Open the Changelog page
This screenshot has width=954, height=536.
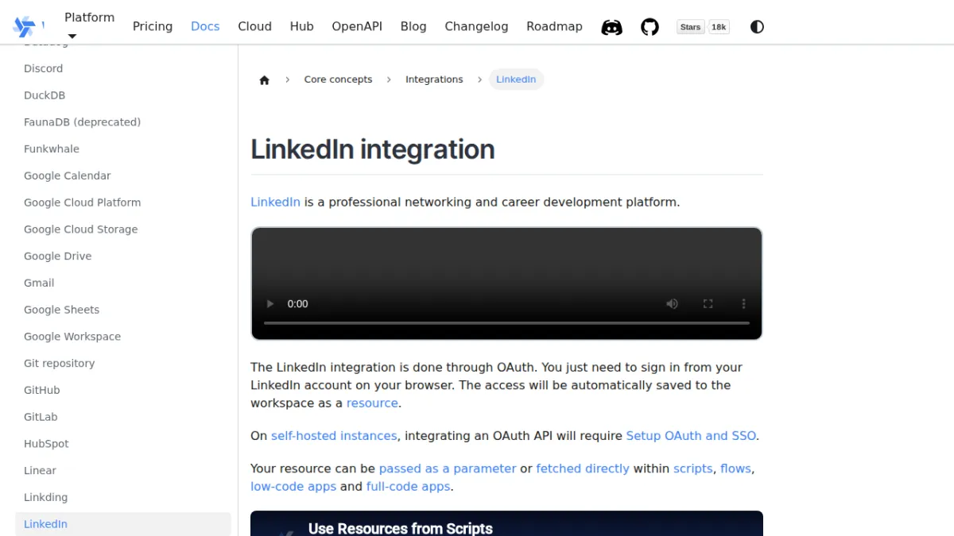click(x=476, y=26)
